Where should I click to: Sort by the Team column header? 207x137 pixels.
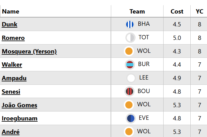[x=137, y=11]
